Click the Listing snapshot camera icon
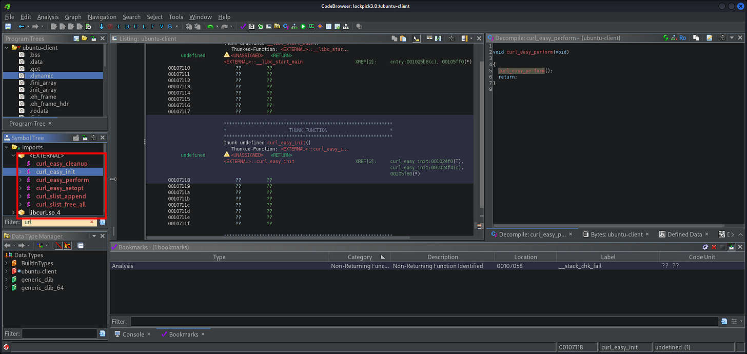The width and height of the screenshot is (747, 354). coord(451,38)
